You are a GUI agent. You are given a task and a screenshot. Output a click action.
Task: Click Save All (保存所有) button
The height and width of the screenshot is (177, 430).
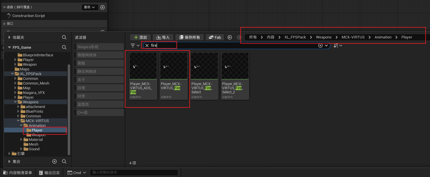coord(189,37)
